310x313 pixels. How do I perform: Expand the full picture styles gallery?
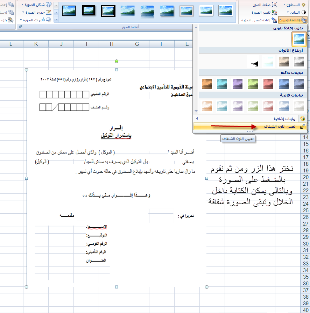click(x=56, y=19)
